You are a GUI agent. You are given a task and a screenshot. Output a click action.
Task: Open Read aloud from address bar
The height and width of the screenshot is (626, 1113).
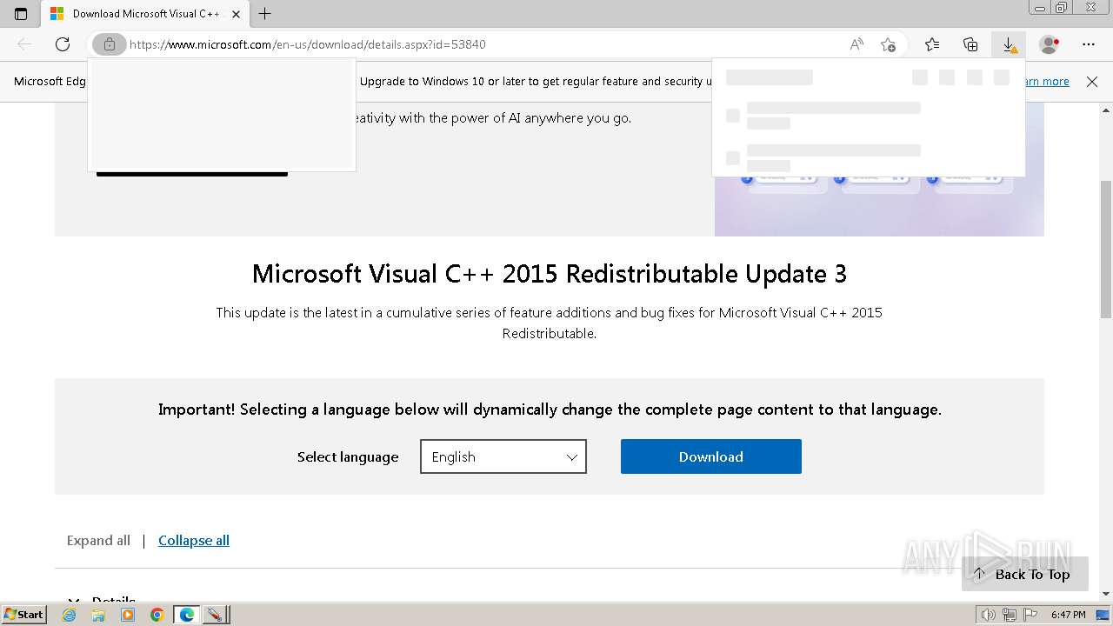[856, 44]
